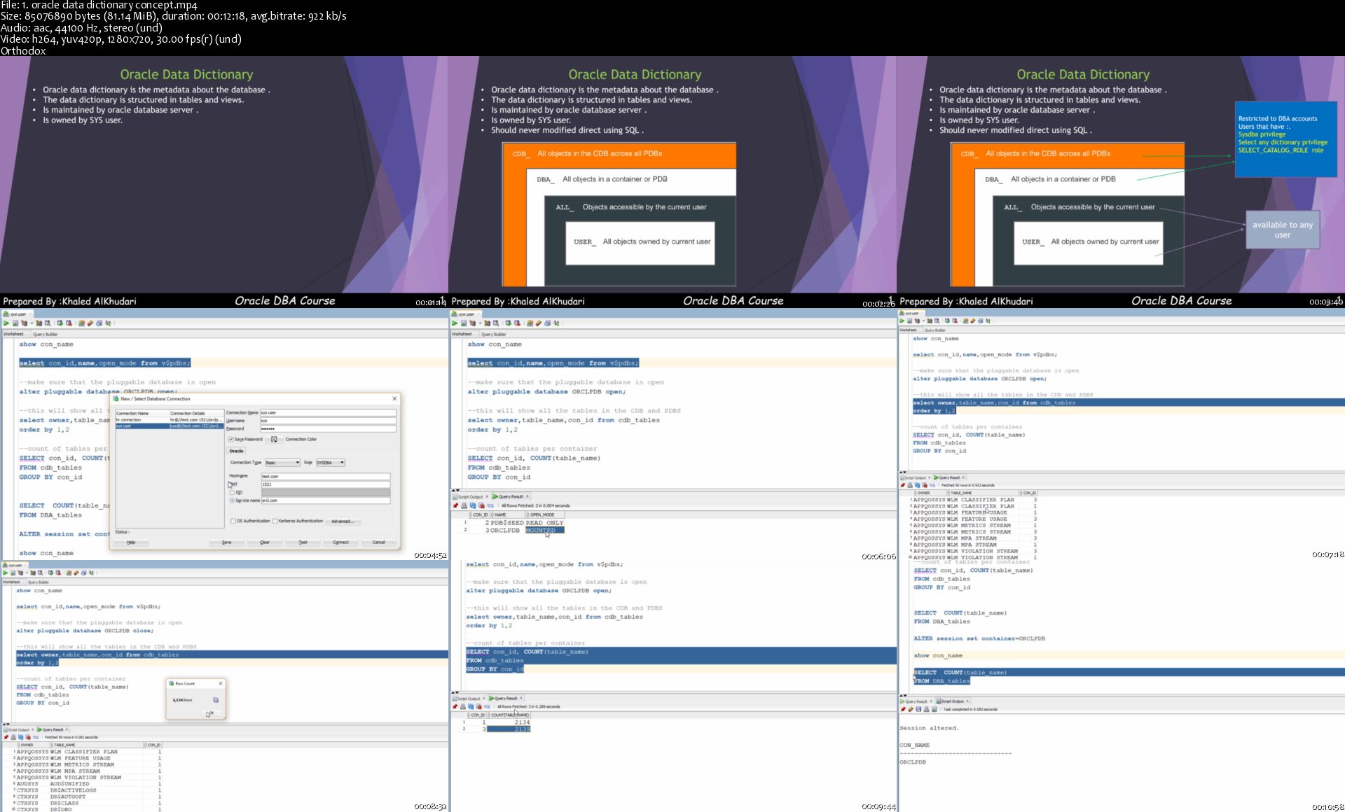Select Worksheet tab in the 00:06:06 frame
1345x812 pixels.
[462, 334]
